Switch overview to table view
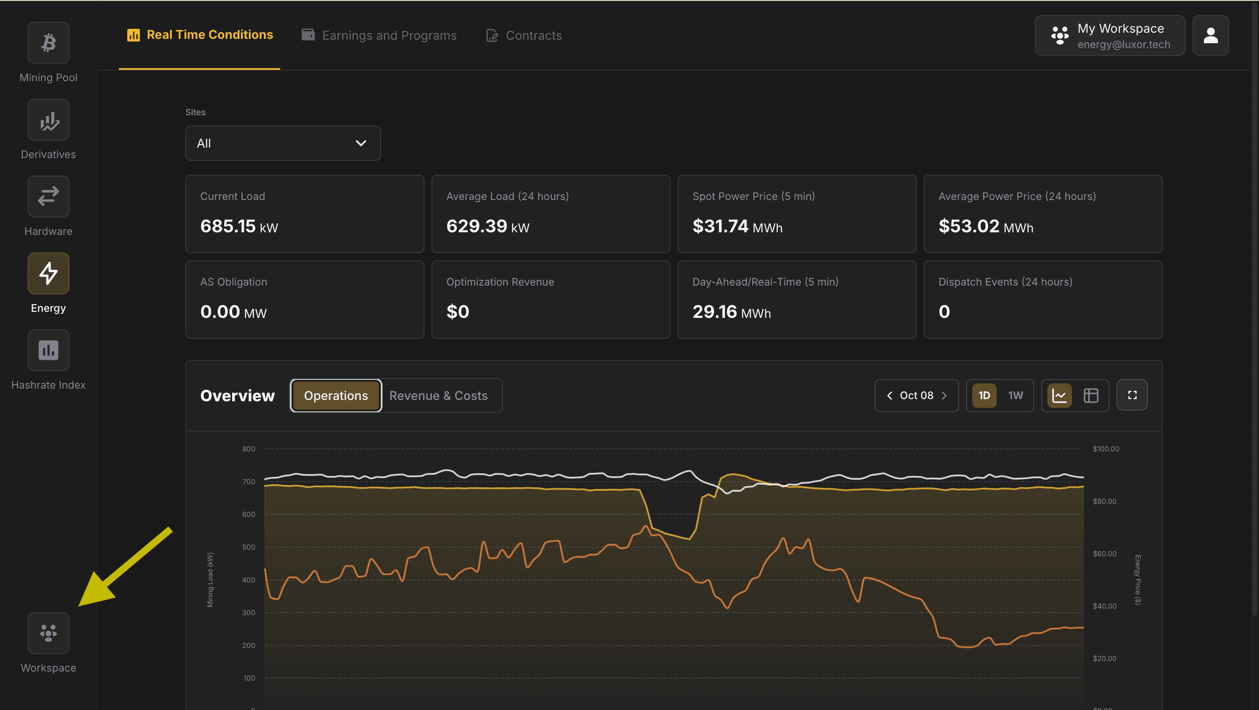 (1091, 395)
